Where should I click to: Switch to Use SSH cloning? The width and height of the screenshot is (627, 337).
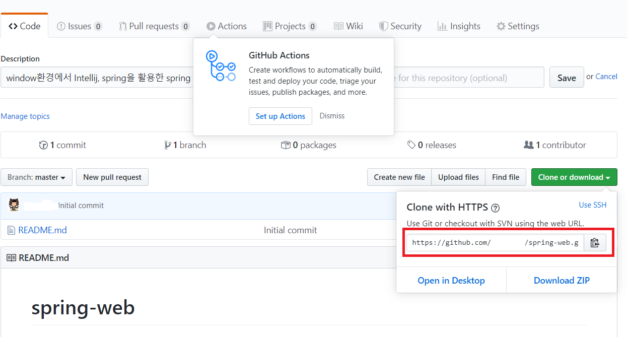(593, 205)
